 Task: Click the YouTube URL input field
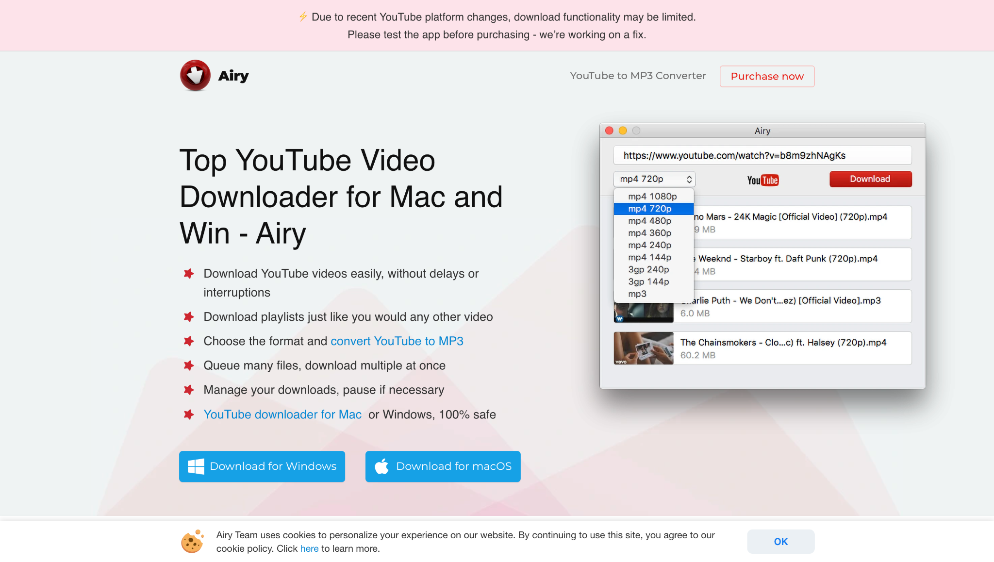point(762,156)
